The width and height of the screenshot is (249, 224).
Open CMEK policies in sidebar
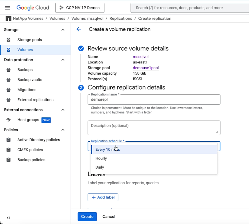click(x=30, y=150)
